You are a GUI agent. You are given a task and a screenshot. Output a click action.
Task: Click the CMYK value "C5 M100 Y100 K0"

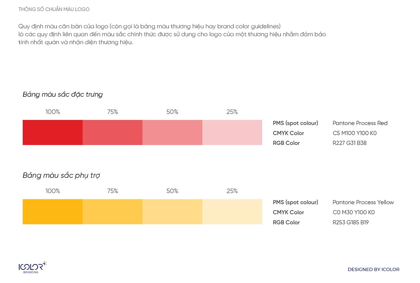(x=354, y=133)
